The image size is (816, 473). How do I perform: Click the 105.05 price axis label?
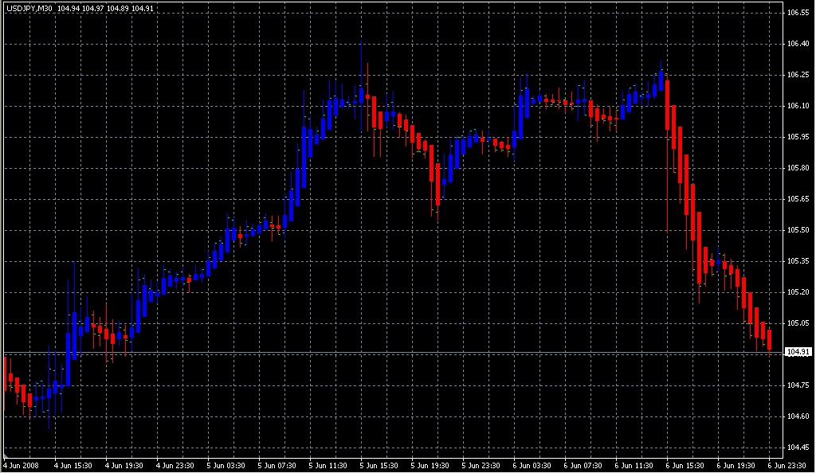click(x=798, y=323)
